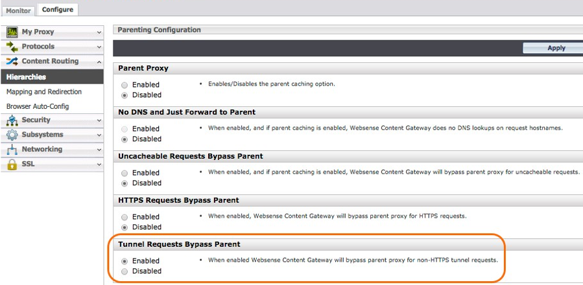Switch to the Monitor tab
583x285 pixels.
pos(19,10)
